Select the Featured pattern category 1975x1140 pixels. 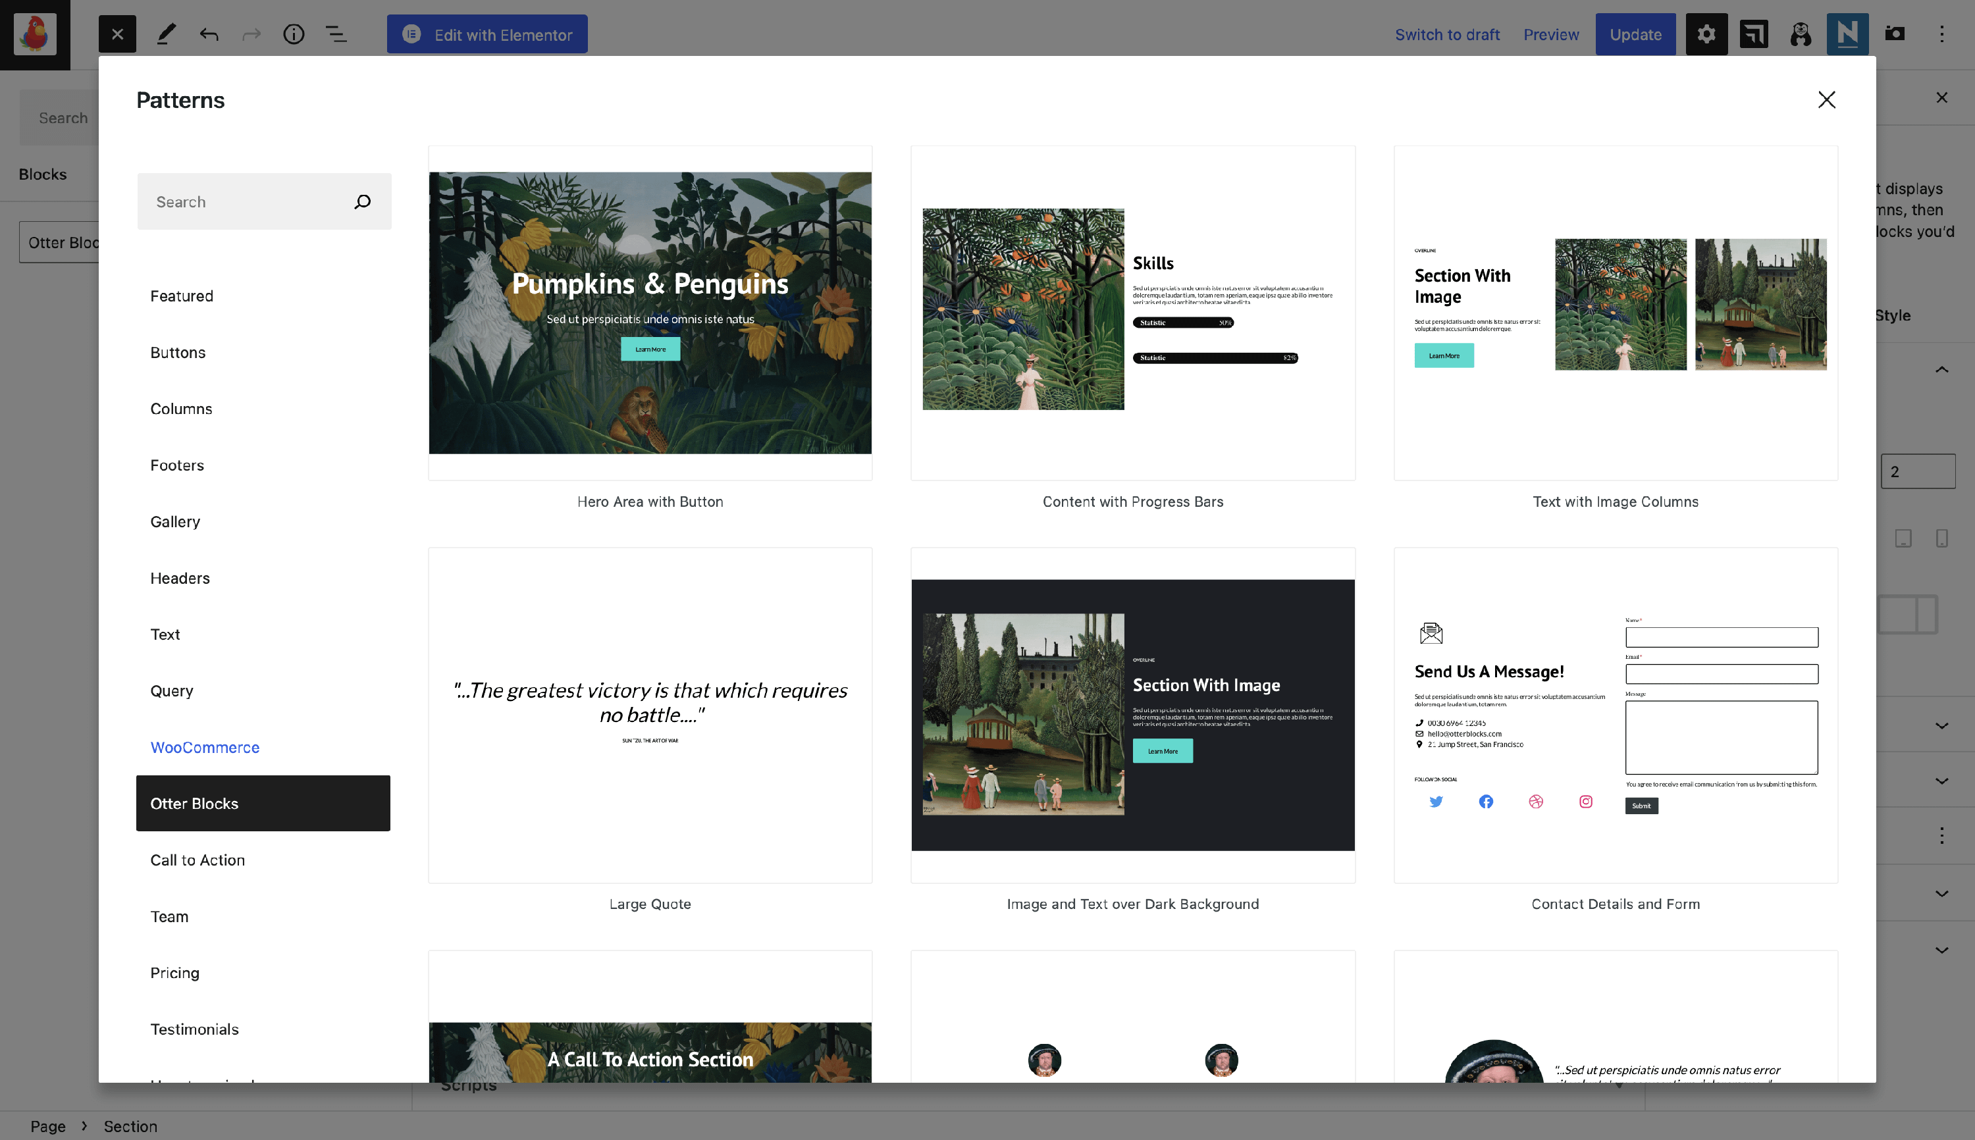(x=182, y=296)
